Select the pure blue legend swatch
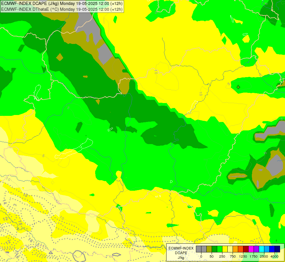 (272, 249)
